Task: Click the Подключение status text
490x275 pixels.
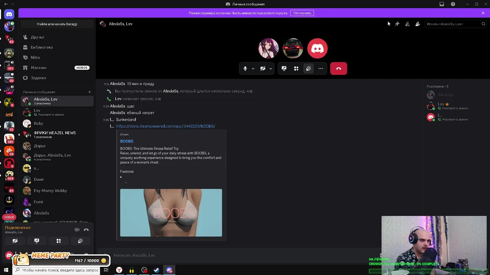Action: pyautogui.click(x=18, y=228)
